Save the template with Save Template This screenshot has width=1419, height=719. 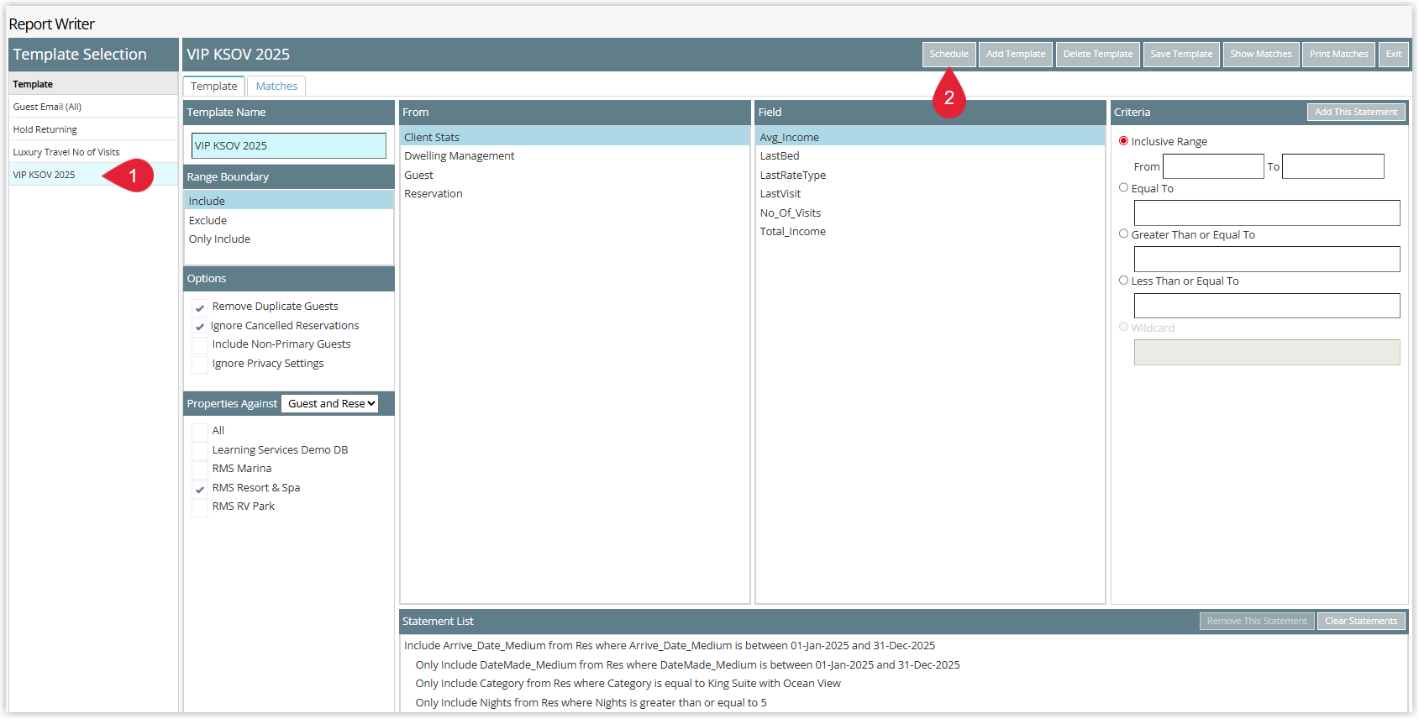[x=1181, y=55]
